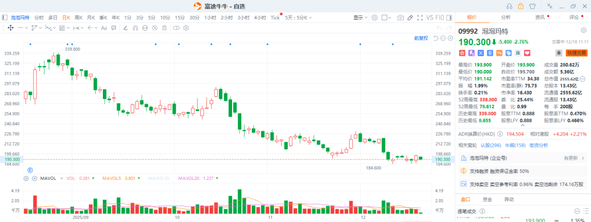Screen dimensions: 591x222
Task: Click the price alert bell icon
Action: tap(559, 53)
